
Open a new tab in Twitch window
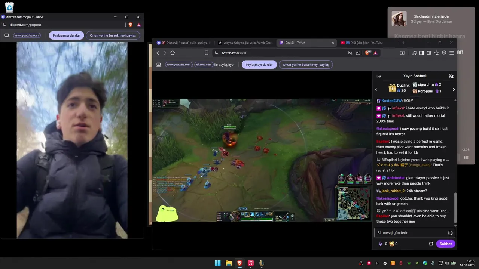[x=403, y=43]
